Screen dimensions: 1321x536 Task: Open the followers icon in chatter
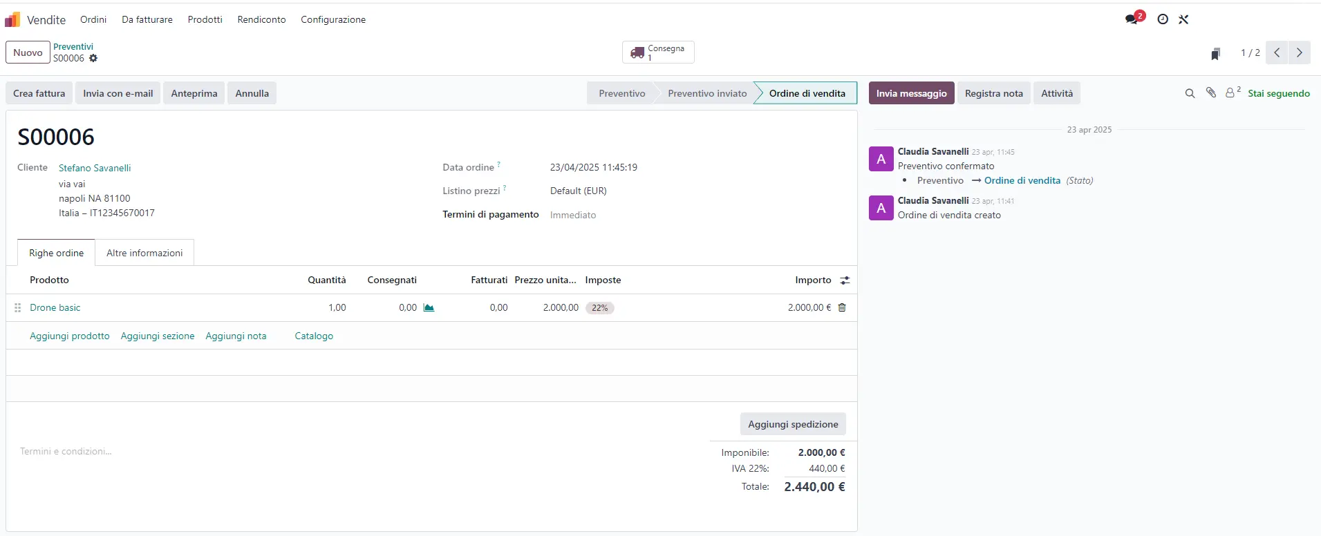point(1231,93)
